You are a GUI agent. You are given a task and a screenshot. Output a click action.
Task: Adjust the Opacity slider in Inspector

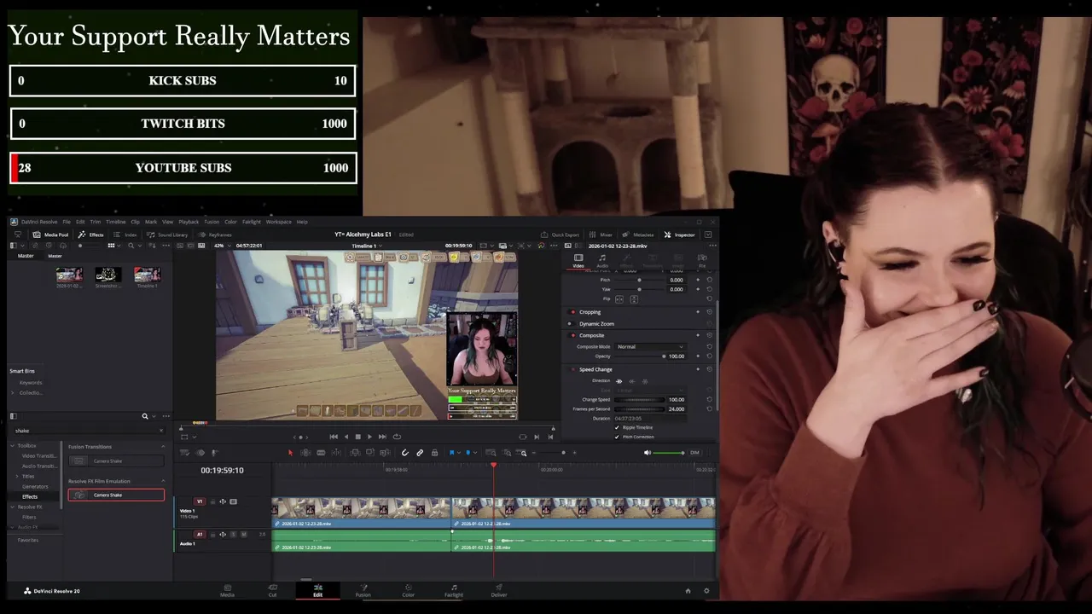(x=640, y=356)
